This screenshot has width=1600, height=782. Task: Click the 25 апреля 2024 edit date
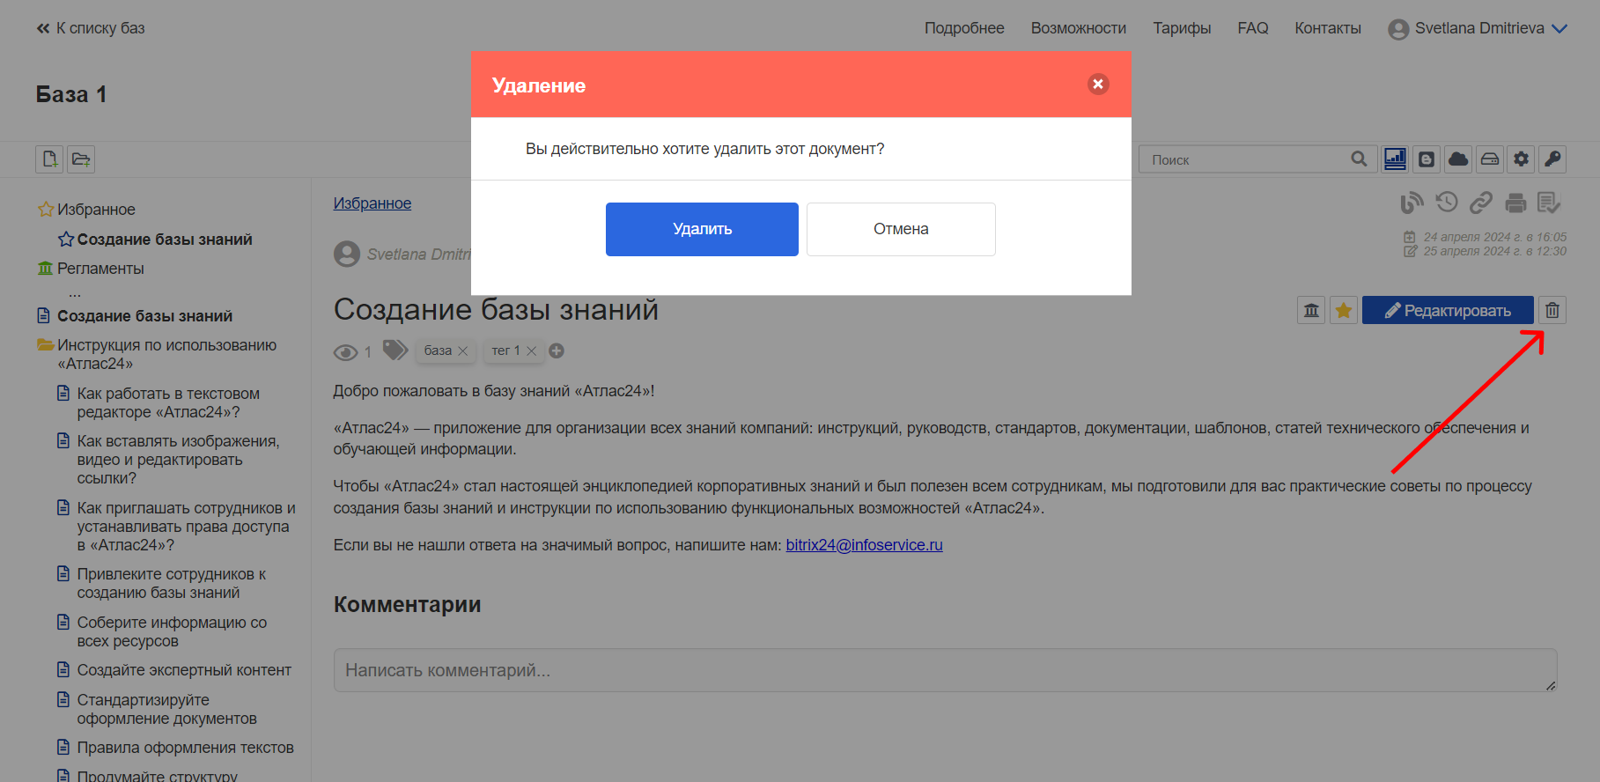click(x=1494, y=251)
